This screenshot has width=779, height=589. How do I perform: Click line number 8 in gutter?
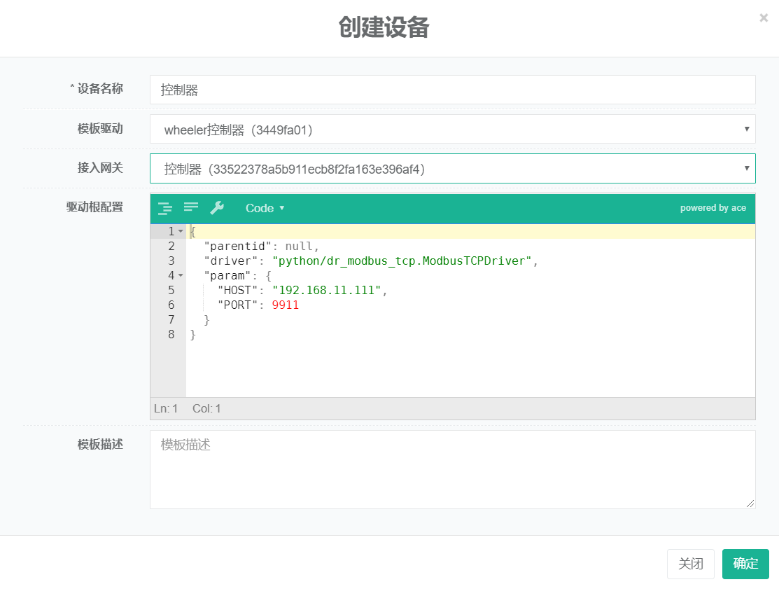[171, 335]
